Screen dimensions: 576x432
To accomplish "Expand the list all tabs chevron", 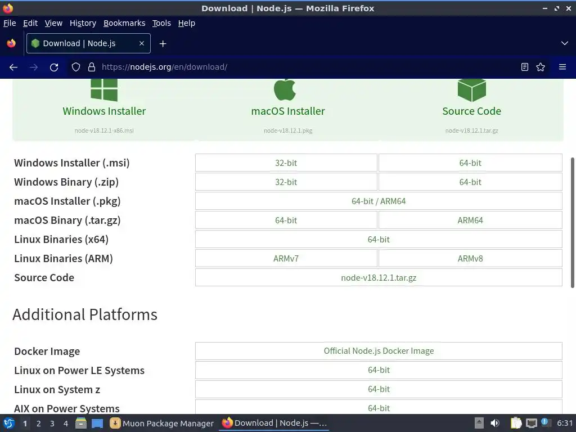I will point(565,43).
